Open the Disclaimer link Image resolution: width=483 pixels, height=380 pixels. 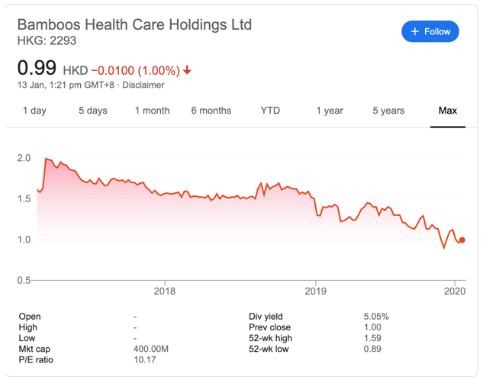(x=143, y=85)
